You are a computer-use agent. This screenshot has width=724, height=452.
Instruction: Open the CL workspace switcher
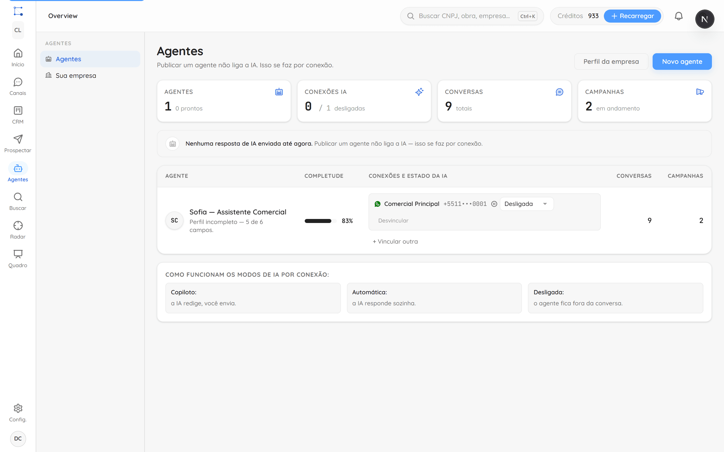(18, 30)
